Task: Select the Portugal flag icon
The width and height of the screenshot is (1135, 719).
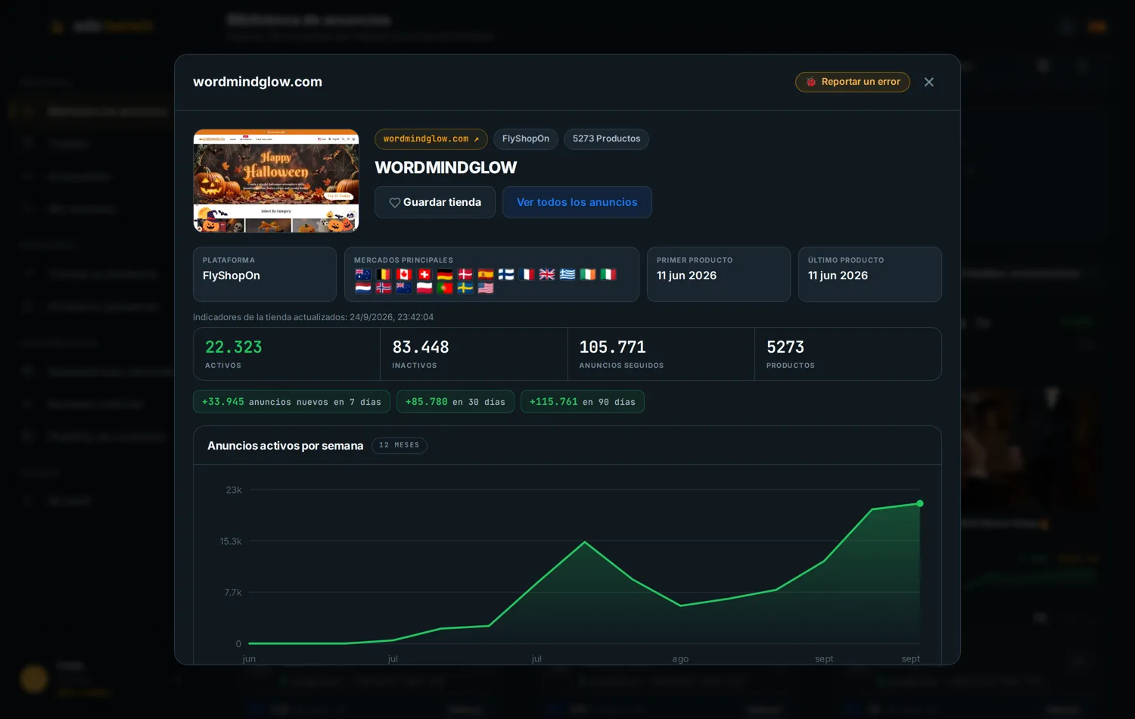Action: tap(445, 288)
